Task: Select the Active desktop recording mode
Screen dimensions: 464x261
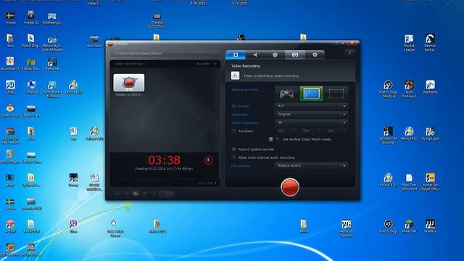Action: click(x=311, y=94)
